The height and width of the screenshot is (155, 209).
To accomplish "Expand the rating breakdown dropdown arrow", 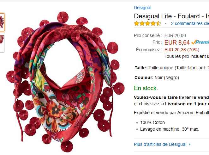I will click(166, 23).
